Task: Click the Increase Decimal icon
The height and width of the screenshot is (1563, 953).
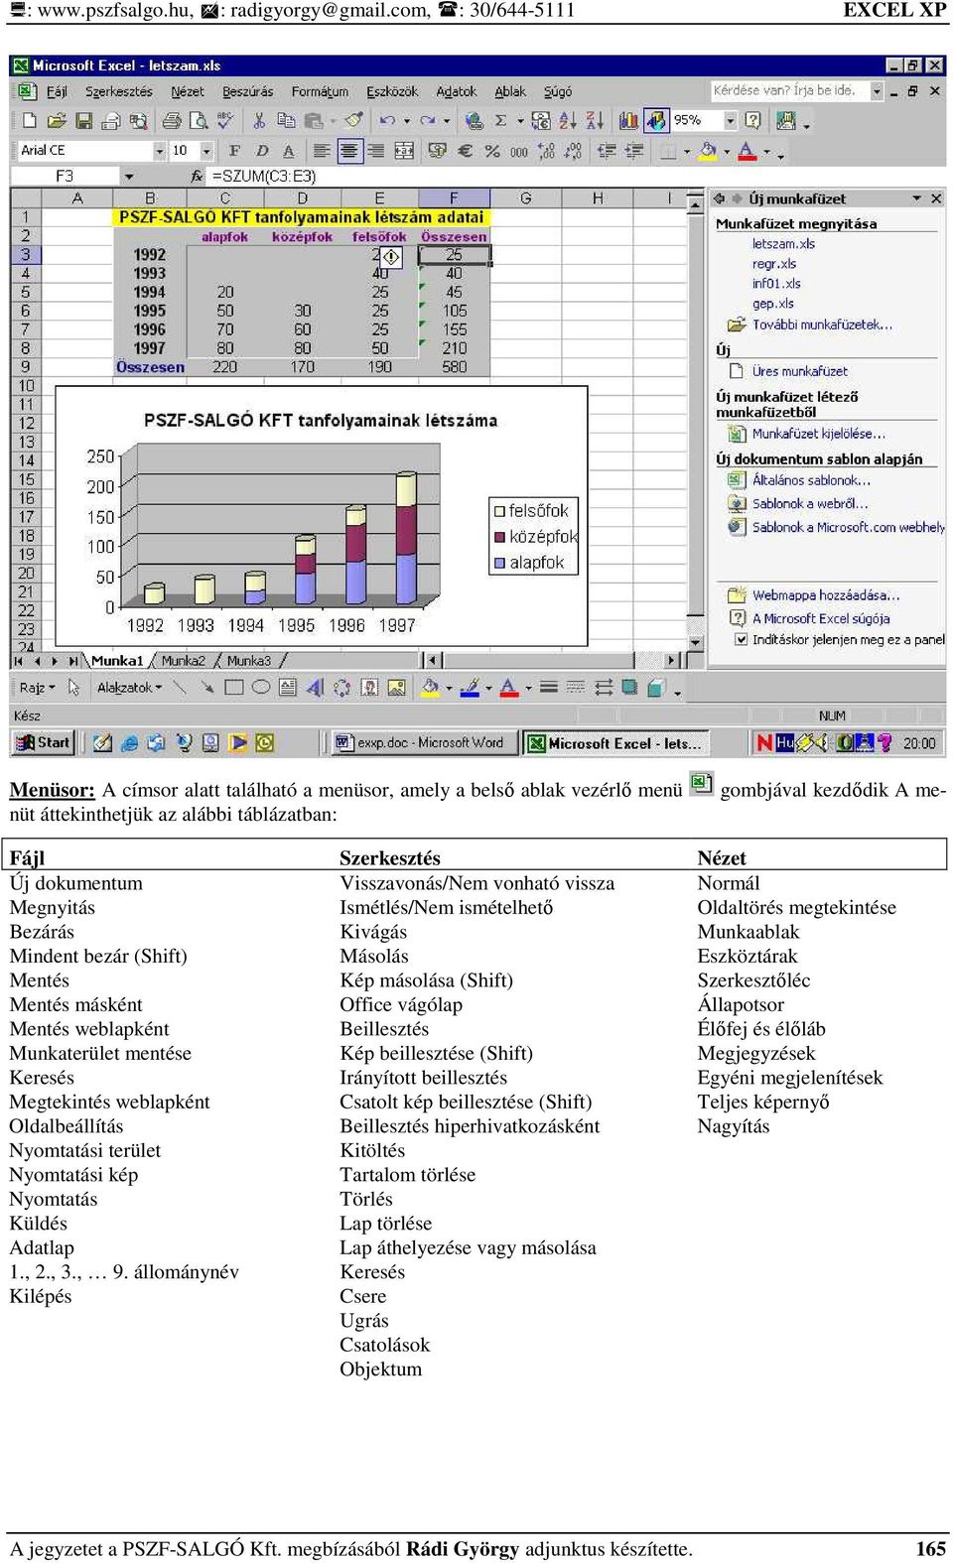Action: tap(546, 151)
